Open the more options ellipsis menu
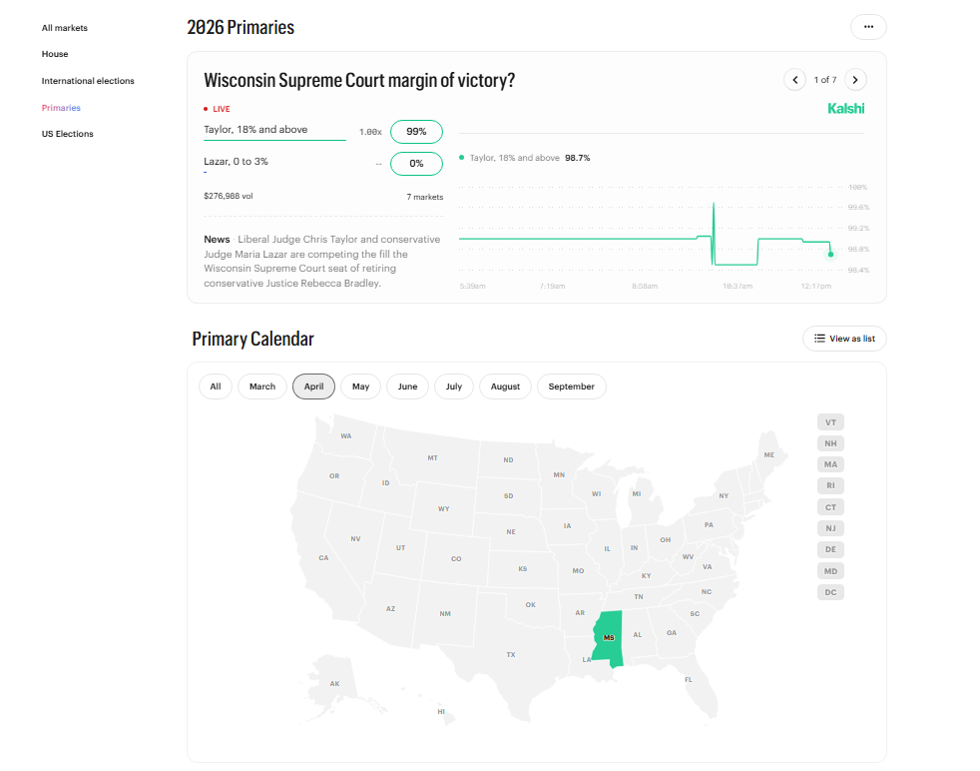The width and height of the screenshot is (980, 771). pyautogui.click(x=867, y=27)
